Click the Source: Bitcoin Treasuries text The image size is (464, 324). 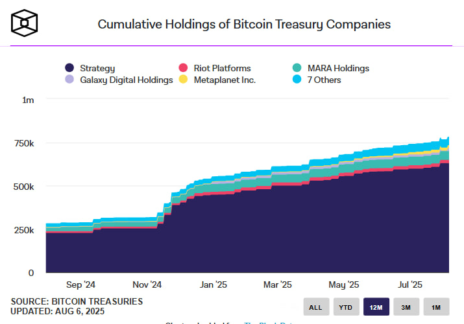click(77, 301)
